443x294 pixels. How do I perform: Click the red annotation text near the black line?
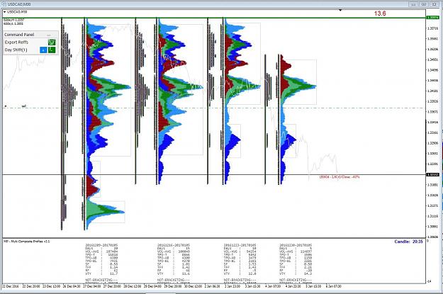click(340, 177)
